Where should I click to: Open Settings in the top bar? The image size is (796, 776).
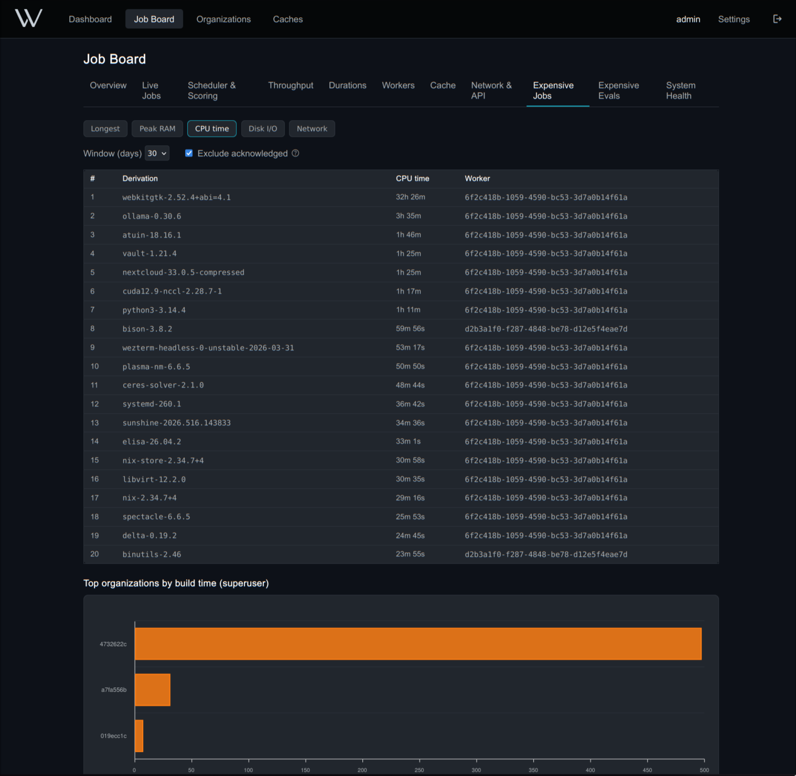click(734, 19)
